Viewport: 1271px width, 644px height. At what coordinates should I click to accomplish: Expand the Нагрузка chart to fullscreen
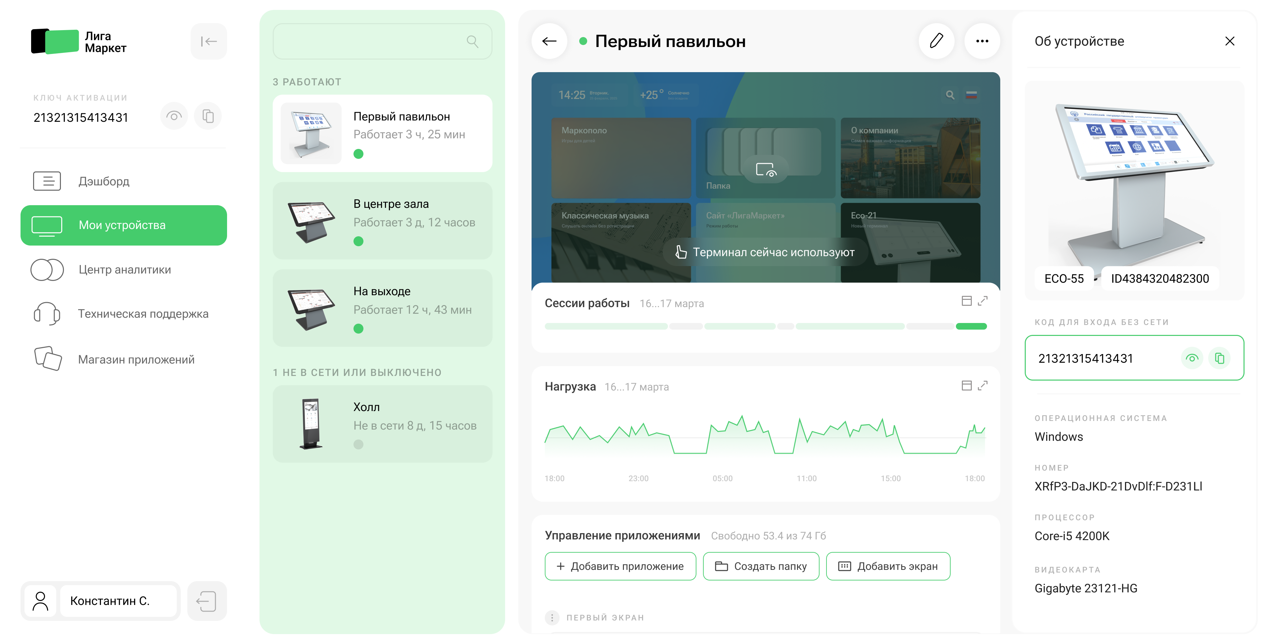pyautogui.click(x=983, y=386)
